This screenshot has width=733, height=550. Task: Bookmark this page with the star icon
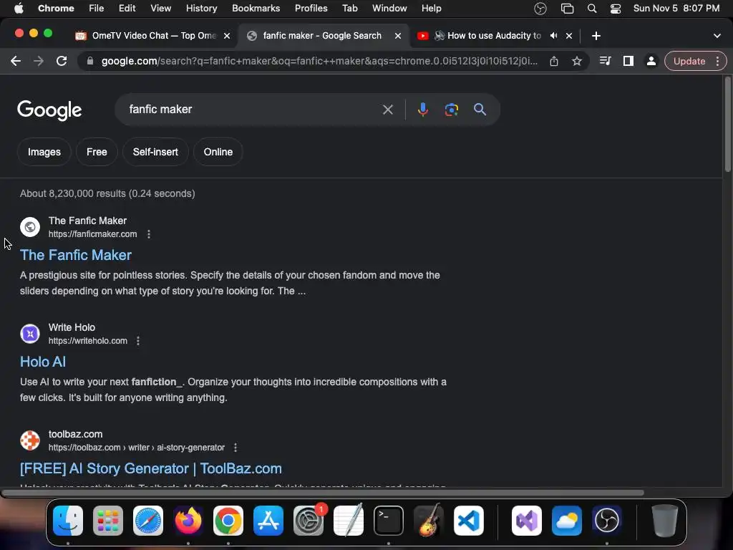click(x=577, y=62)
